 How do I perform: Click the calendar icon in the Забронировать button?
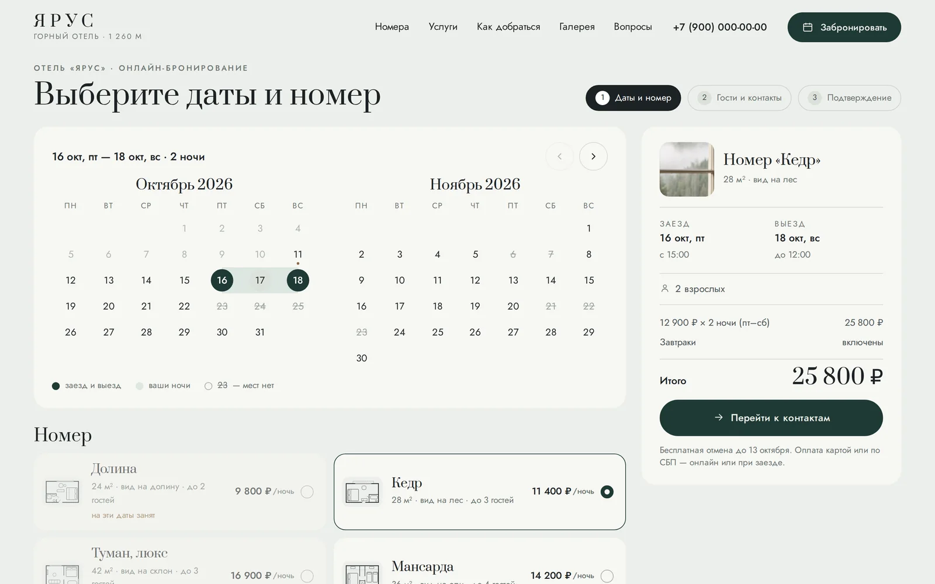(x=808, y=27)
